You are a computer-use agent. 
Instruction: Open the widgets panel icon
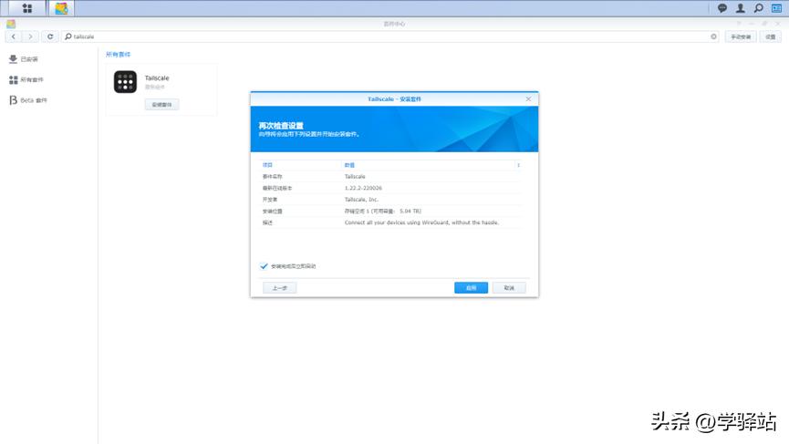click(776, 8)
